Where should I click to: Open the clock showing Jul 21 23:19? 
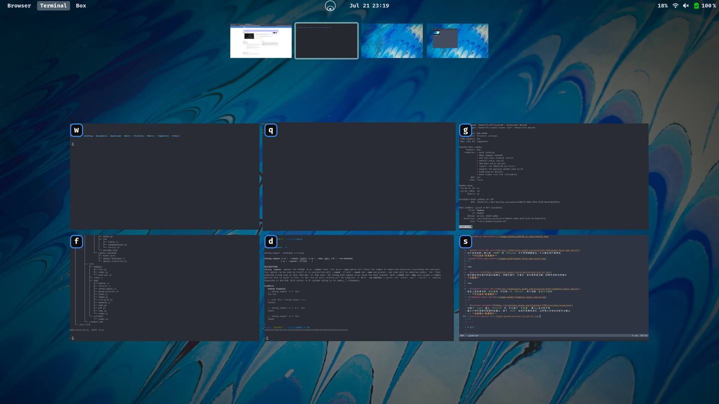pos(369,6)
